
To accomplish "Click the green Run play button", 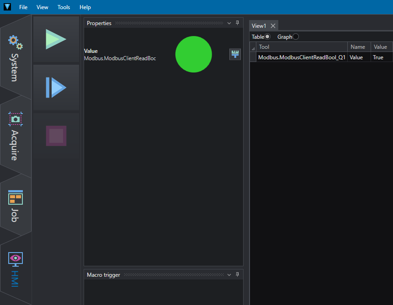I will pyautogui.click(x=56, y=39).
